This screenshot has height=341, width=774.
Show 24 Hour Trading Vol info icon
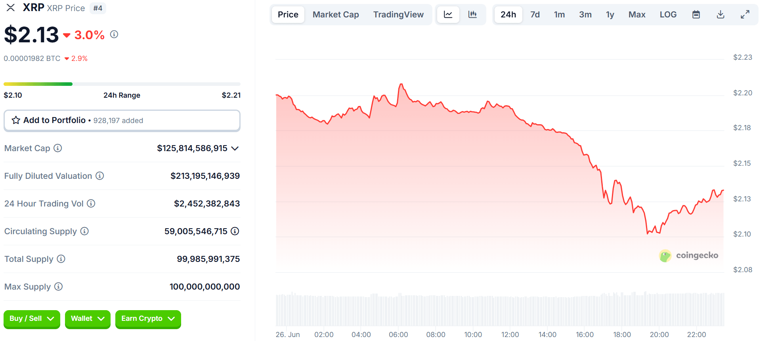tap(91, 203)
